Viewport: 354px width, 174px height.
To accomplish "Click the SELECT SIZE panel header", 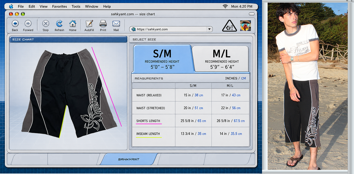I will coord(191,39).
